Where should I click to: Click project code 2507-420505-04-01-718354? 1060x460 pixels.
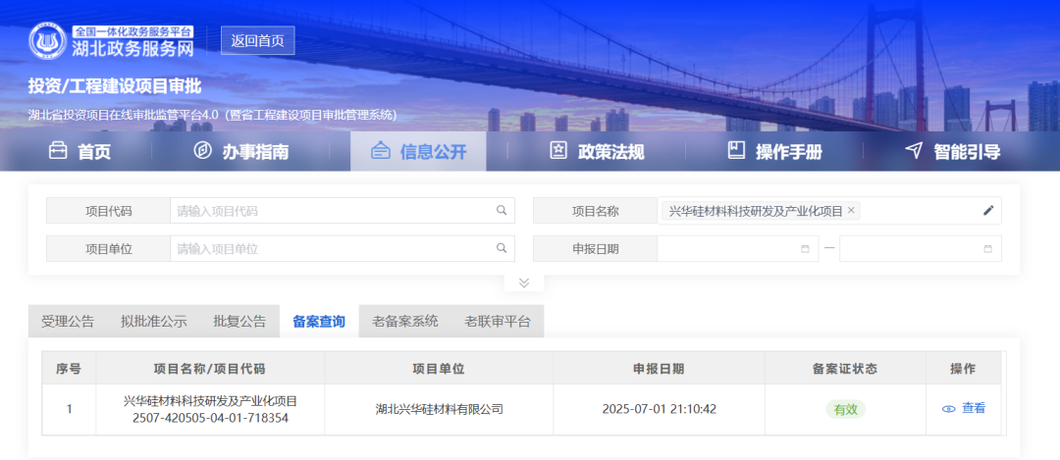pos(210,418)
